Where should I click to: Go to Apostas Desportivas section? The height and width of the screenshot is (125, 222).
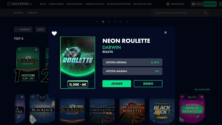119,4
